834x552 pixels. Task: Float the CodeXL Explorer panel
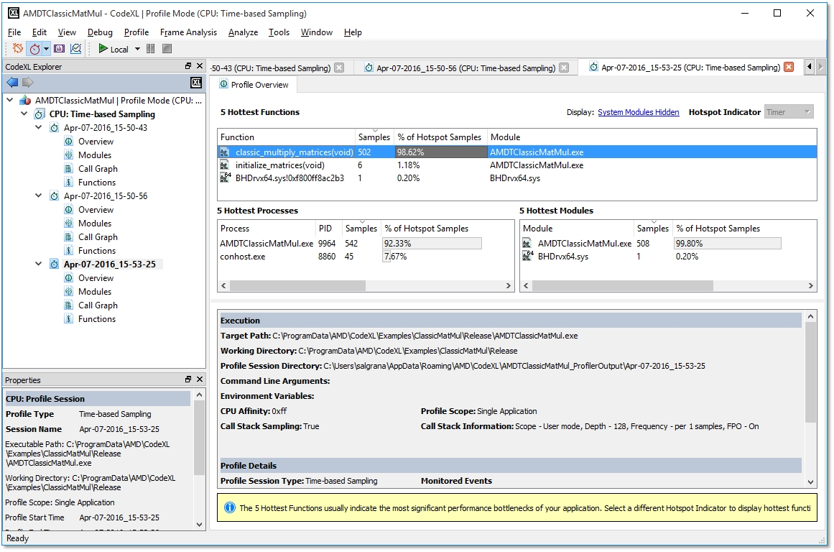click(x=187, y=66)
